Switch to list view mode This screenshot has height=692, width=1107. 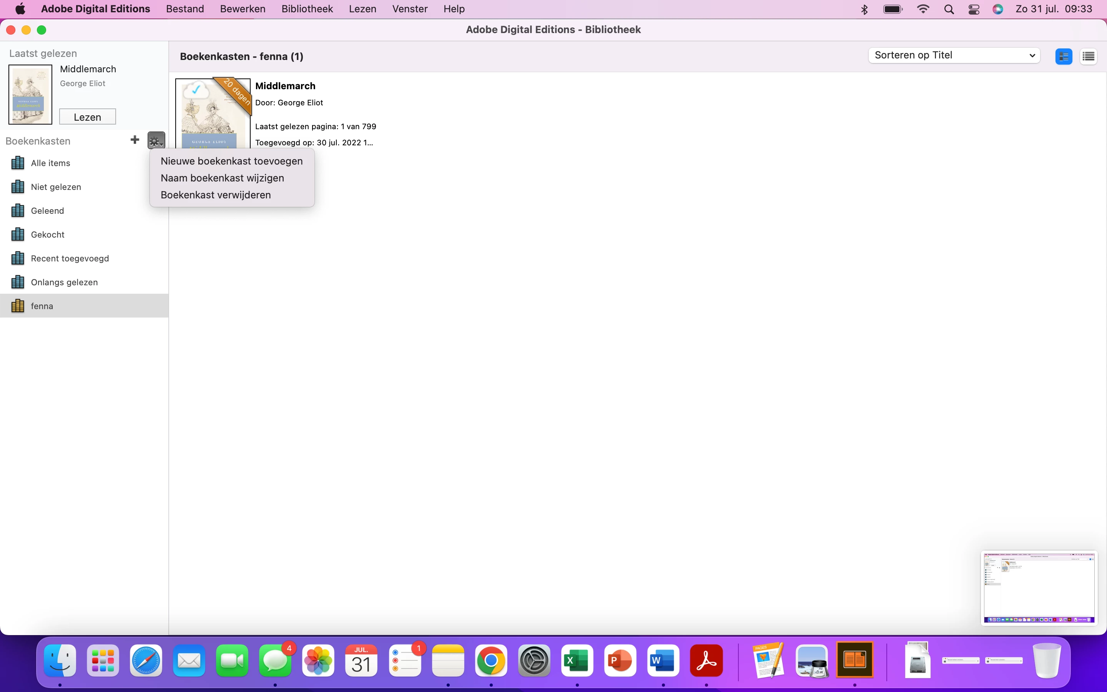(1088, 56)
